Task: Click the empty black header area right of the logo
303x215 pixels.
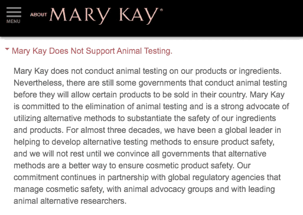Action: coord(232,18)
